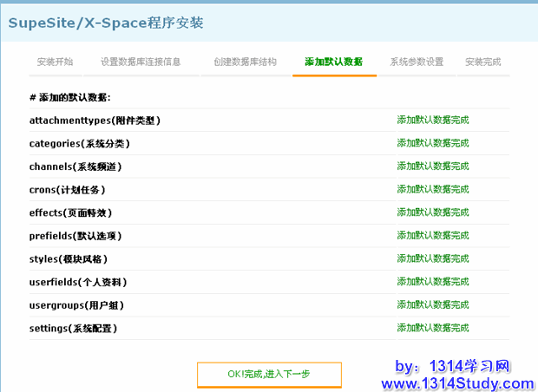The image size is (538, 392).
Task: Click the completion status for userfields row
Action: pos(433,282)
